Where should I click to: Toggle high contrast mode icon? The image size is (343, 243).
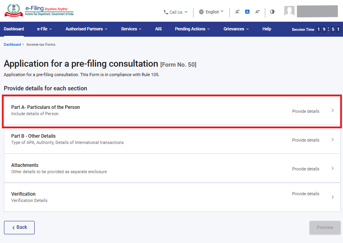point(272,11)
